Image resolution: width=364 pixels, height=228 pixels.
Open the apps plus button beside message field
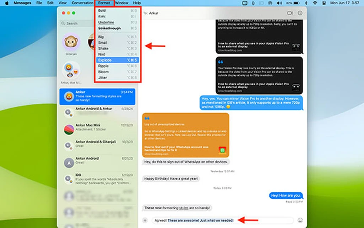tap(145, 220)
